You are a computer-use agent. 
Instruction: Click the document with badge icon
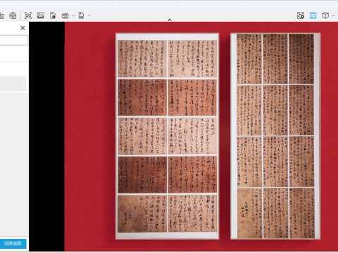tap(53, 15)
